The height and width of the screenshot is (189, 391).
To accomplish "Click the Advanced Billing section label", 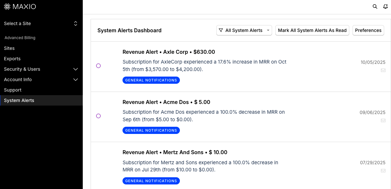I will click(x=20, y=38).
